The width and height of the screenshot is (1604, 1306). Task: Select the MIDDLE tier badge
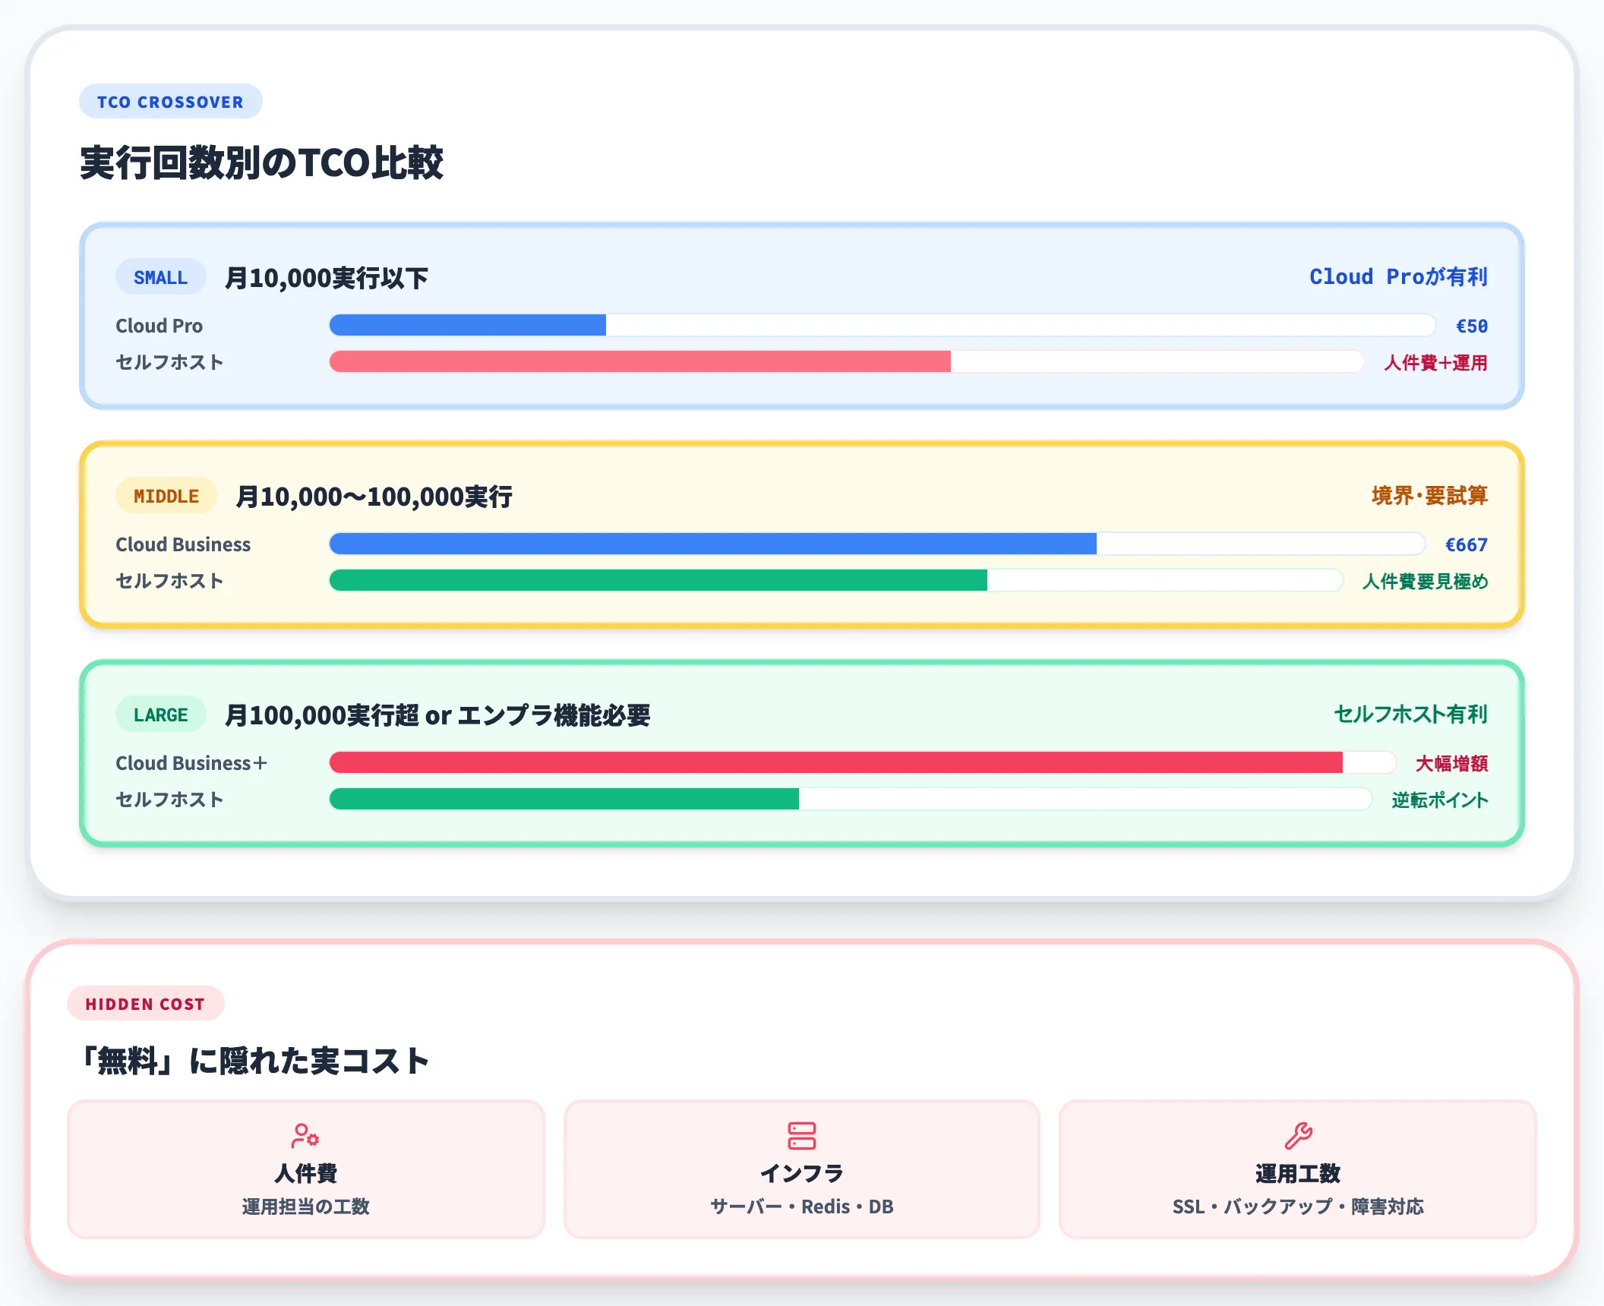(166, 496)
